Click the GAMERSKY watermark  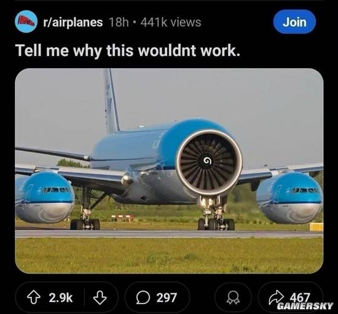point(305,305)
